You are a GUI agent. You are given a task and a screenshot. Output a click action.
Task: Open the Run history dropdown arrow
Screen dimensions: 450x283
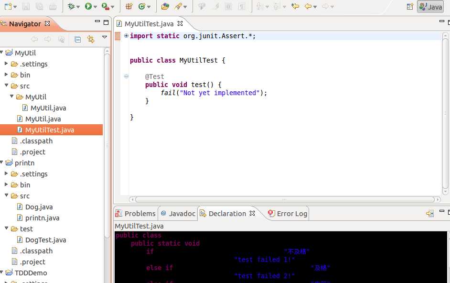tap(95, 7)
